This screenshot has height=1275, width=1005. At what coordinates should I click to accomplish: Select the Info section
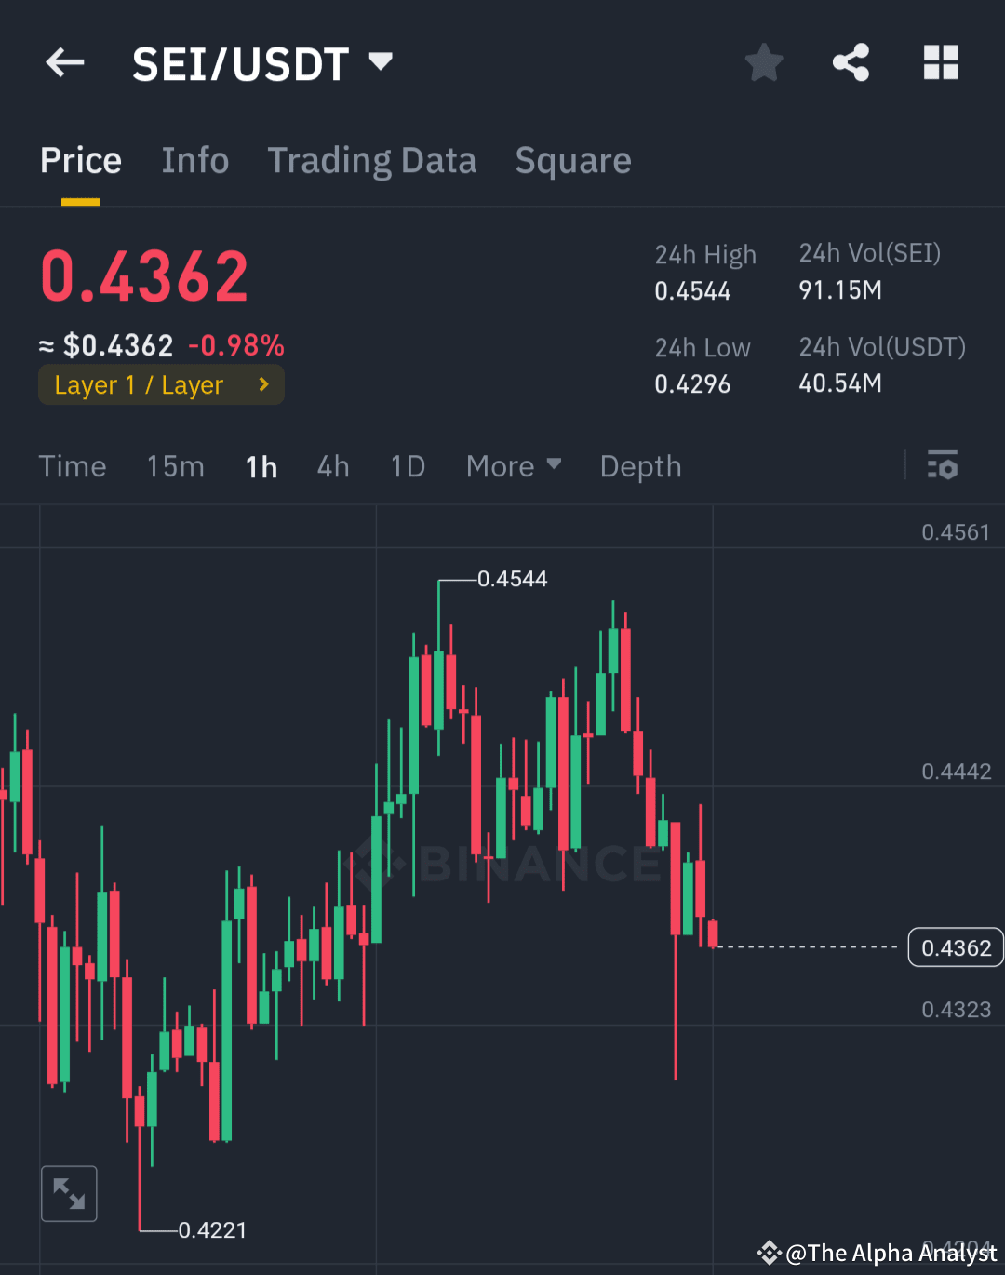195,160
